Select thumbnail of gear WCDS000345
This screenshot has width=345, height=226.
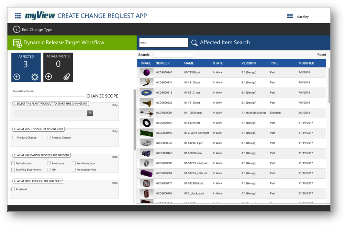pyautogui.click(x=146, y=143)
